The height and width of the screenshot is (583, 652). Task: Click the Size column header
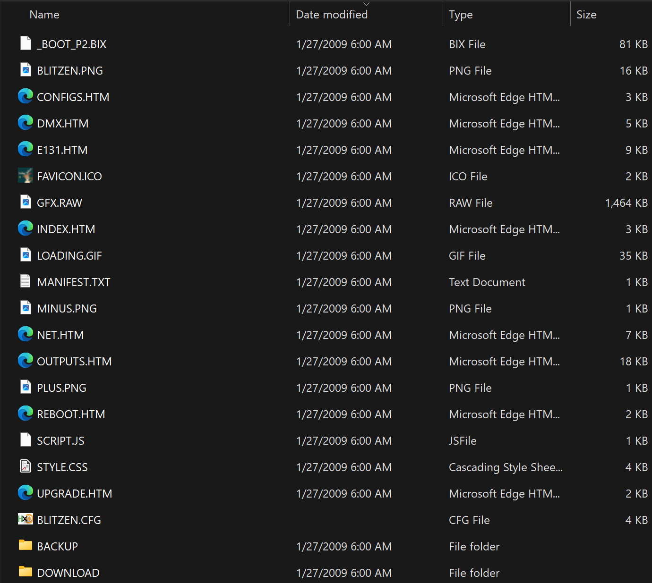586,15
